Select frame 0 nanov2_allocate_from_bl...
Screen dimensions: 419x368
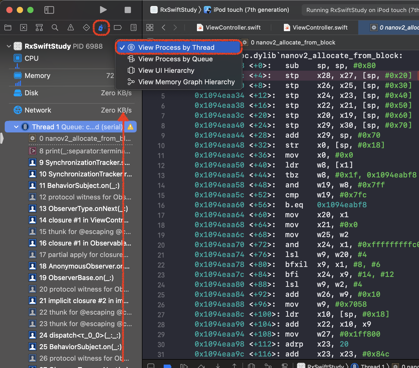coord(80,138)
